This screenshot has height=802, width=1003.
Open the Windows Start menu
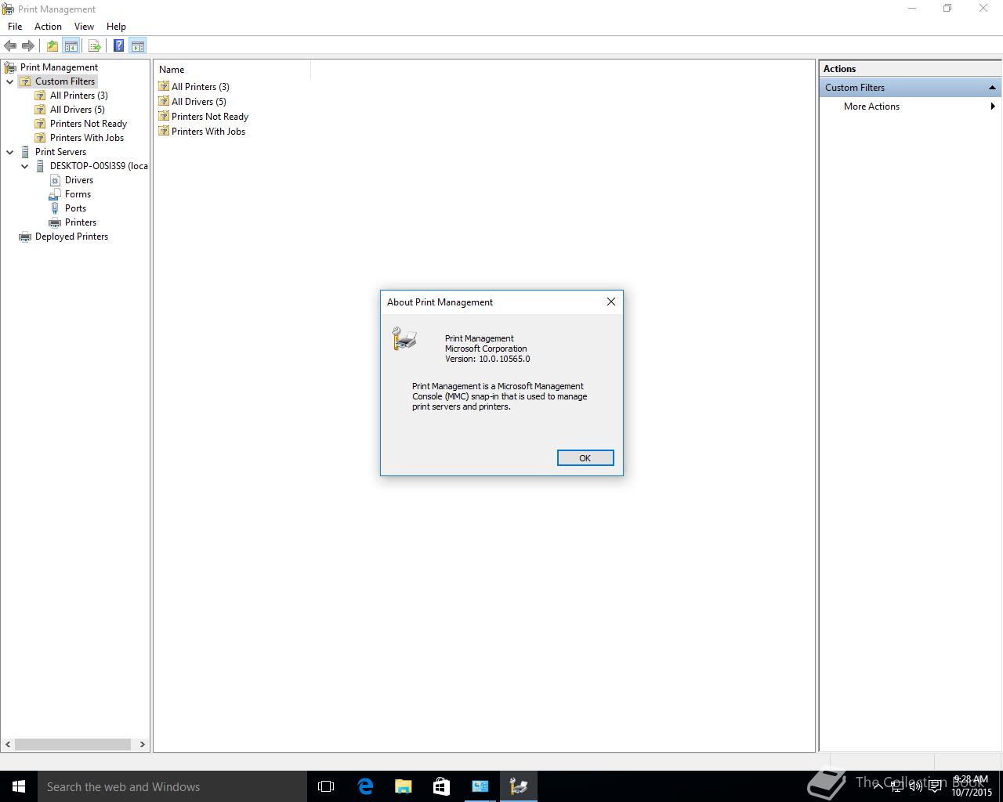pos(19,786)
